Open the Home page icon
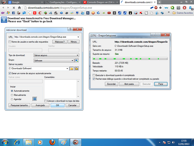 coord(19,8)
